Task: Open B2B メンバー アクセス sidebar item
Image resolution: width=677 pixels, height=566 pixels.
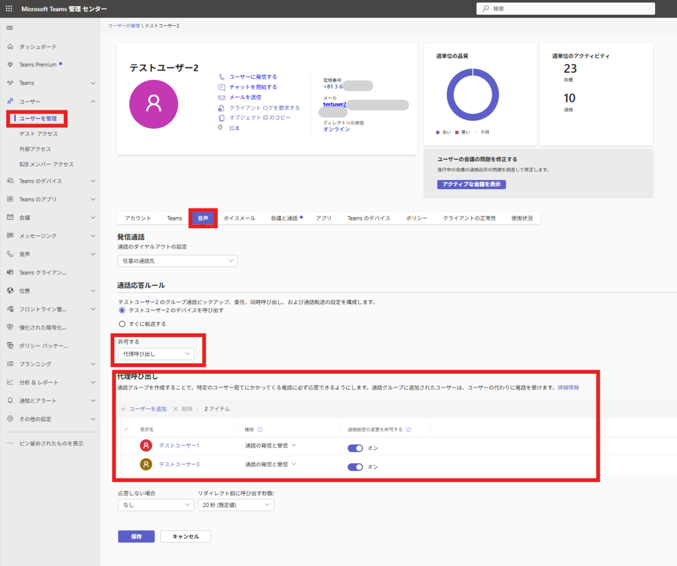Action: tap(46, 164)
